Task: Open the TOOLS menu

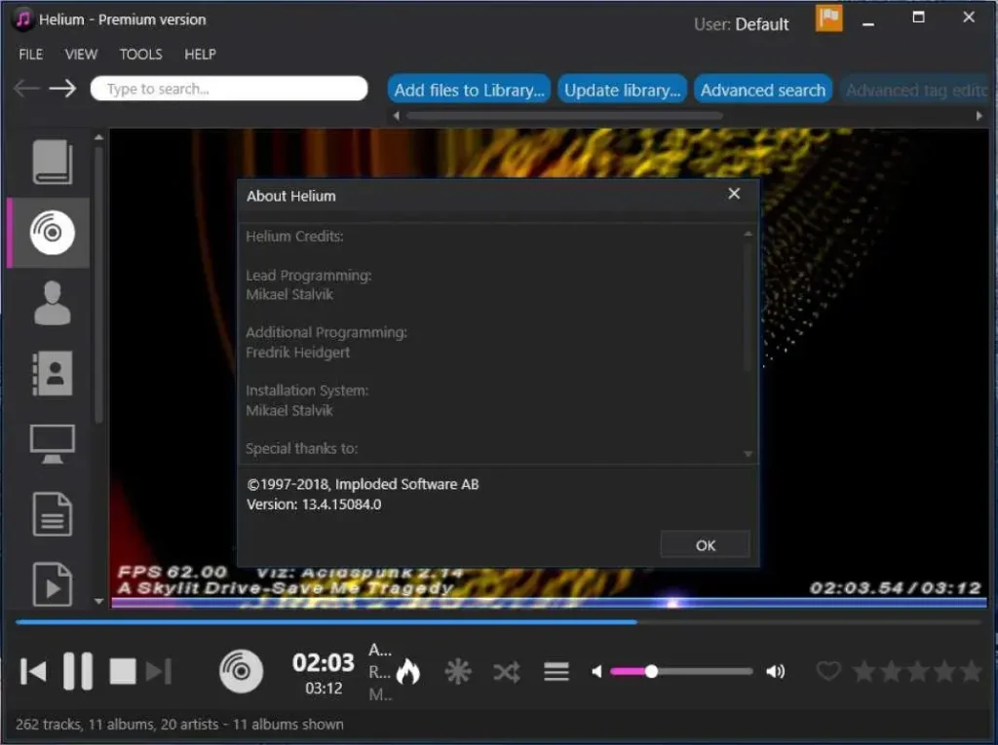Action: pos(140,55)
